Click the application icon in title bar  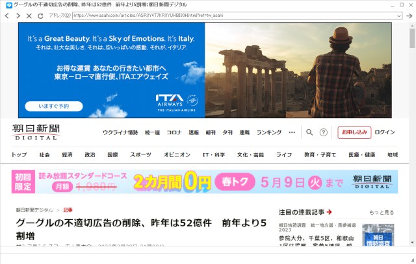click(9, 5)
